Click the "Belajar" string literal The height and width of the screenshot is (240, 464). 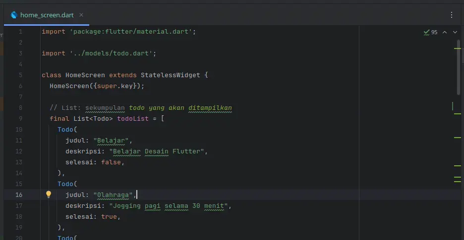click(x=111, y=141)
